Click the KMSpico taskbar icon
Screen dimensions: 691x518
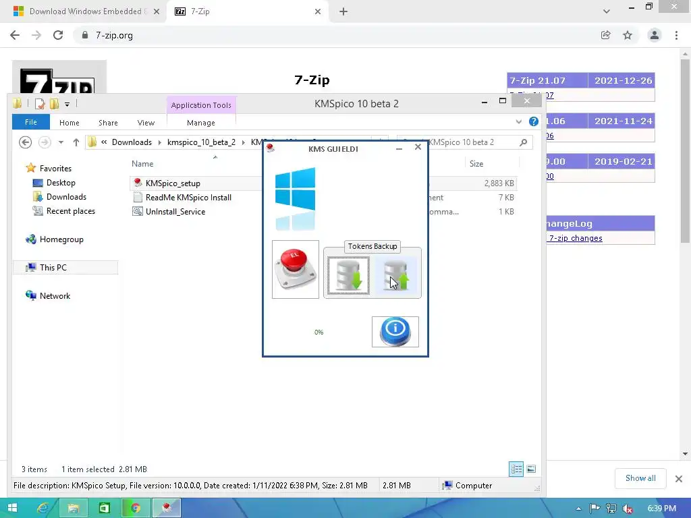pyautogui.click(x=166, y=508)
